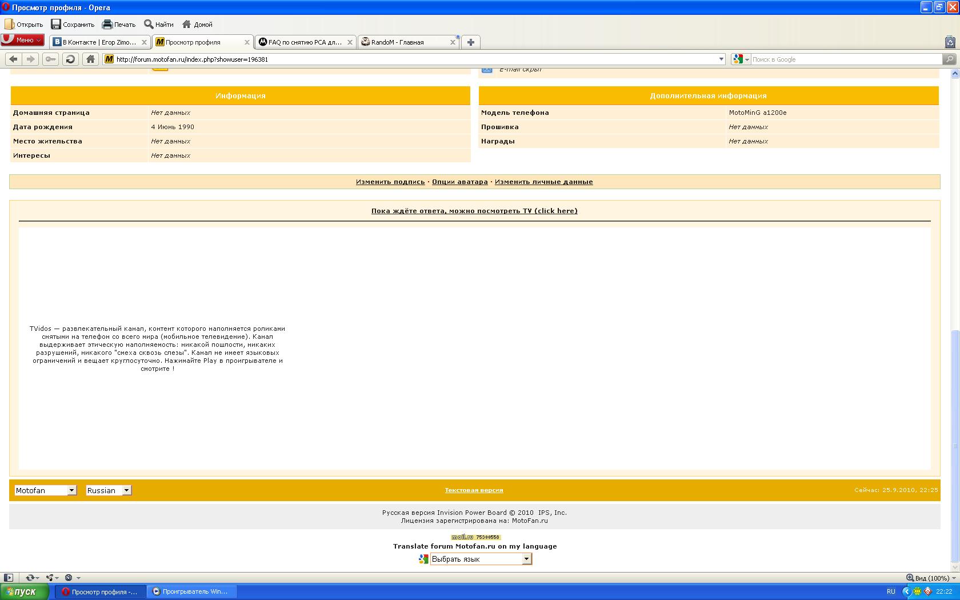Click the password wand key icon
The image size is (960, 600).
pos(51,59)
